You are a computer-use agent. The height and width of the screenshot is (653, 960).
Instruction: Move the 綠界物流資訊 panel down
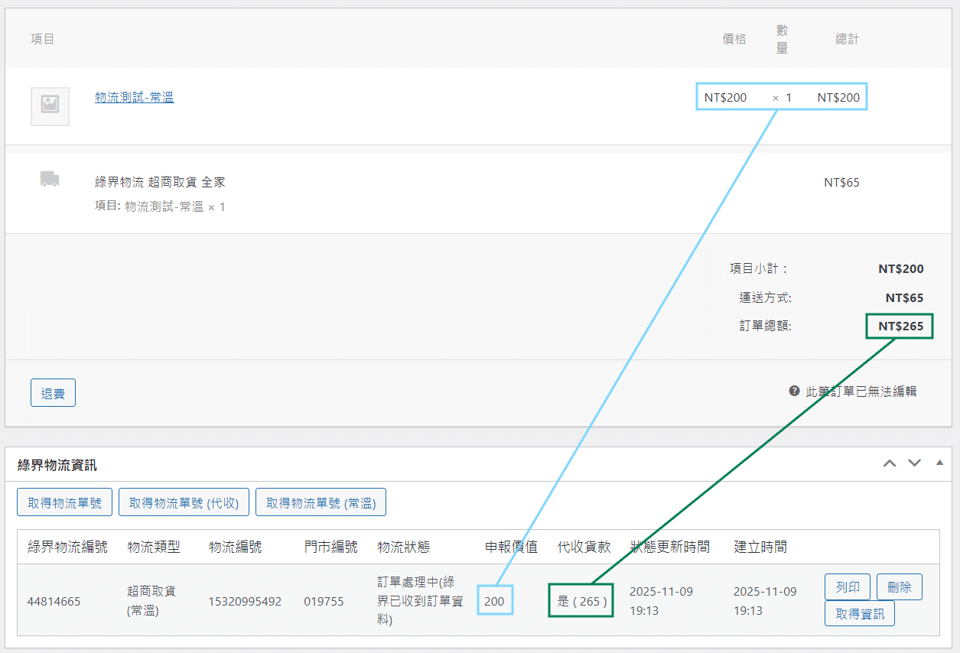(x=914, y=463)
